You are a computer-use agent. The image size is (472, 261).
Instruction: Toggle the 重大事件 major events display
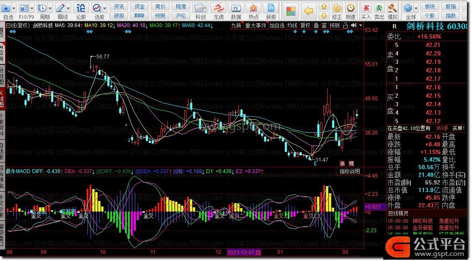coord(256,26)
